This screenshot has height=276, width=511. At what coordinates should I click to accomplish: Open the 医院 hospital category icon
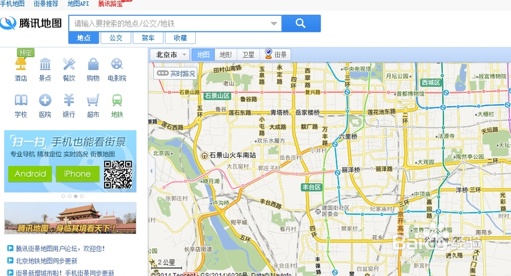(x=45, y=105)
